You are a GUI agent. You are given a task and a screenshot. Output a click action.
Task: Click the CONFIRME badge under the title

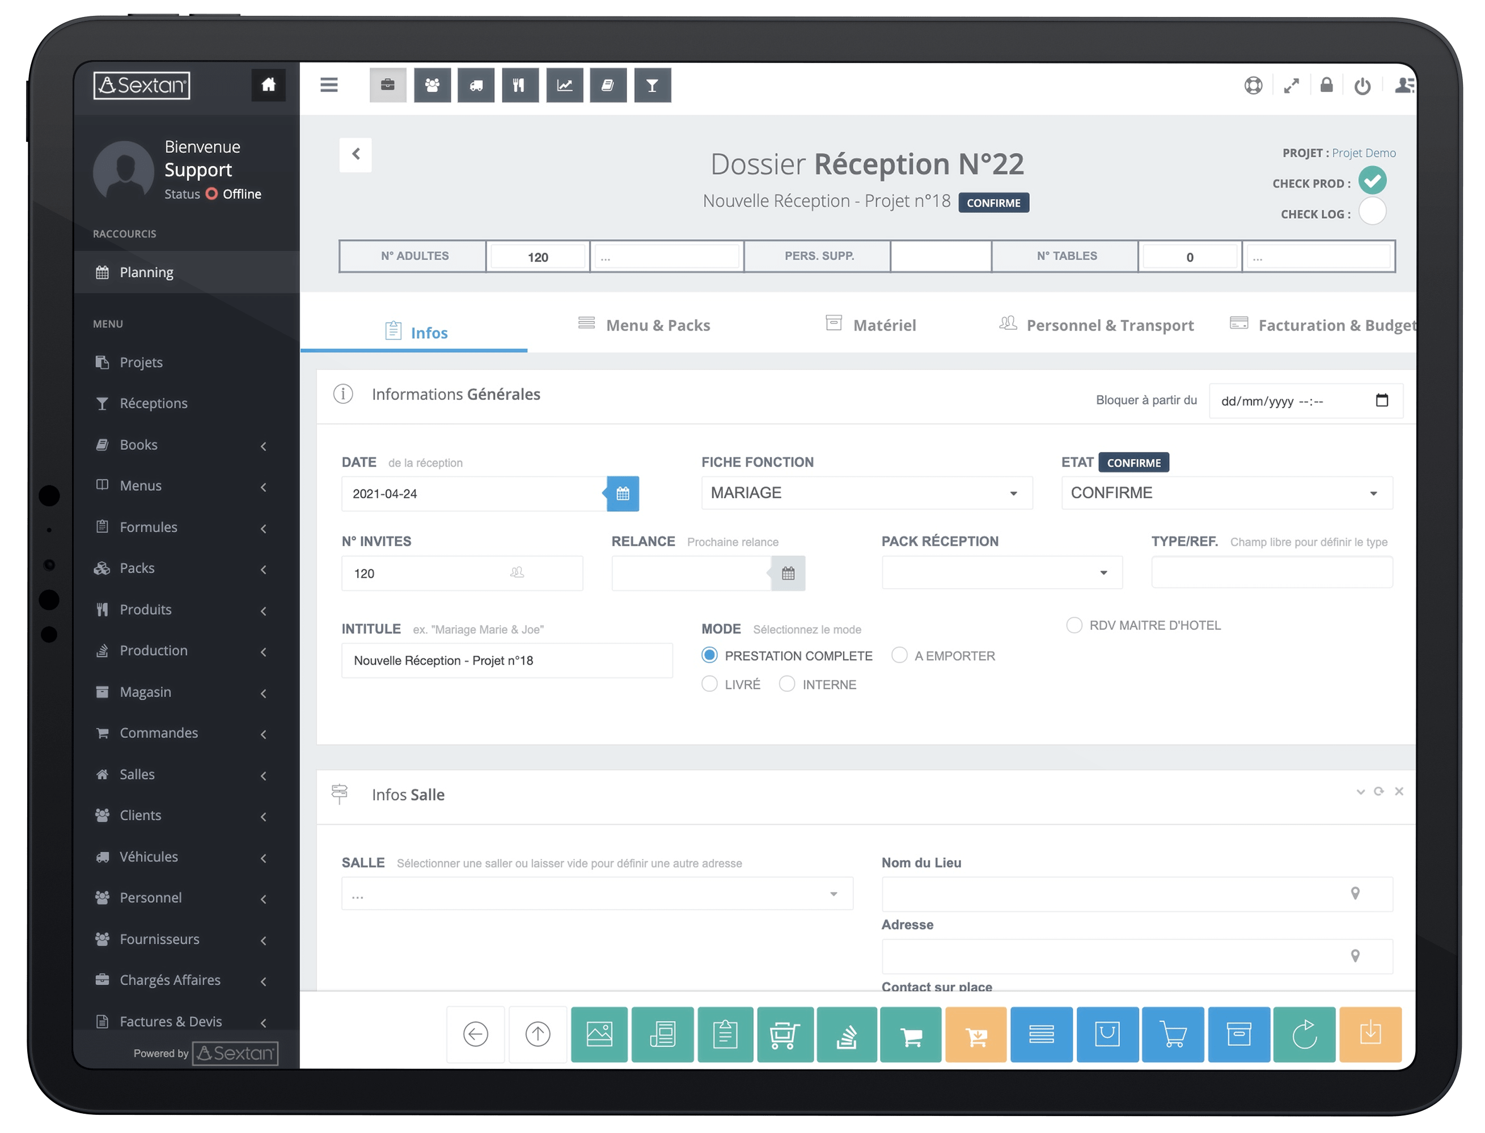pos(993,202)
